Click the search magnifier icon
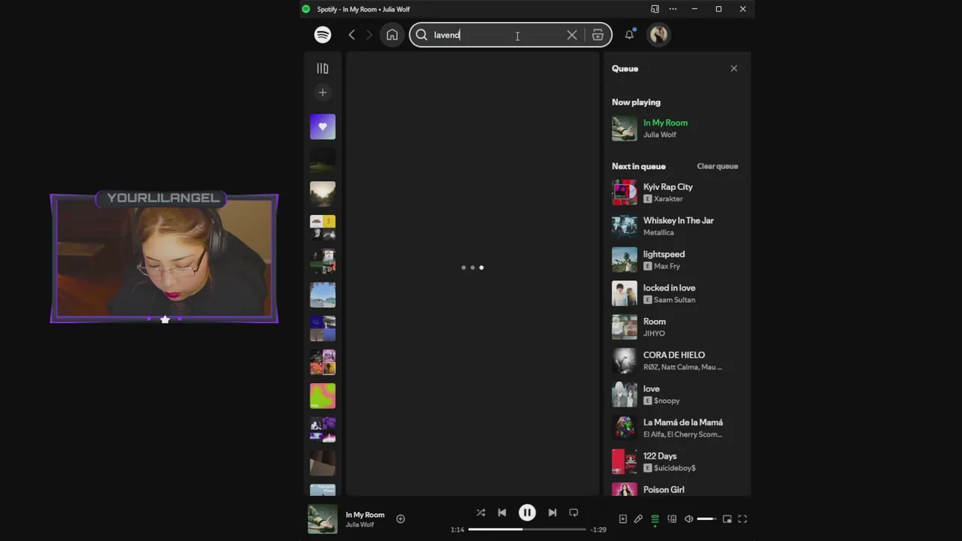The width and height of the screenshot is (962, 541). 422,35
